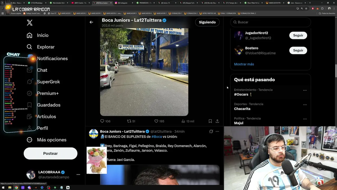Click the Chrome taskbar icon
The width and height of the screenshot is (337, 190).
(x=16, y=188)
